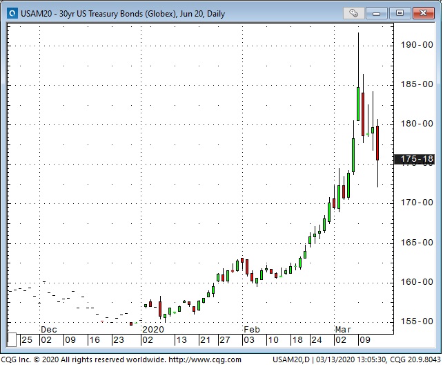Click the date label 23 on time axis
This screenshot has height=365, width=443.
point(118,340)
